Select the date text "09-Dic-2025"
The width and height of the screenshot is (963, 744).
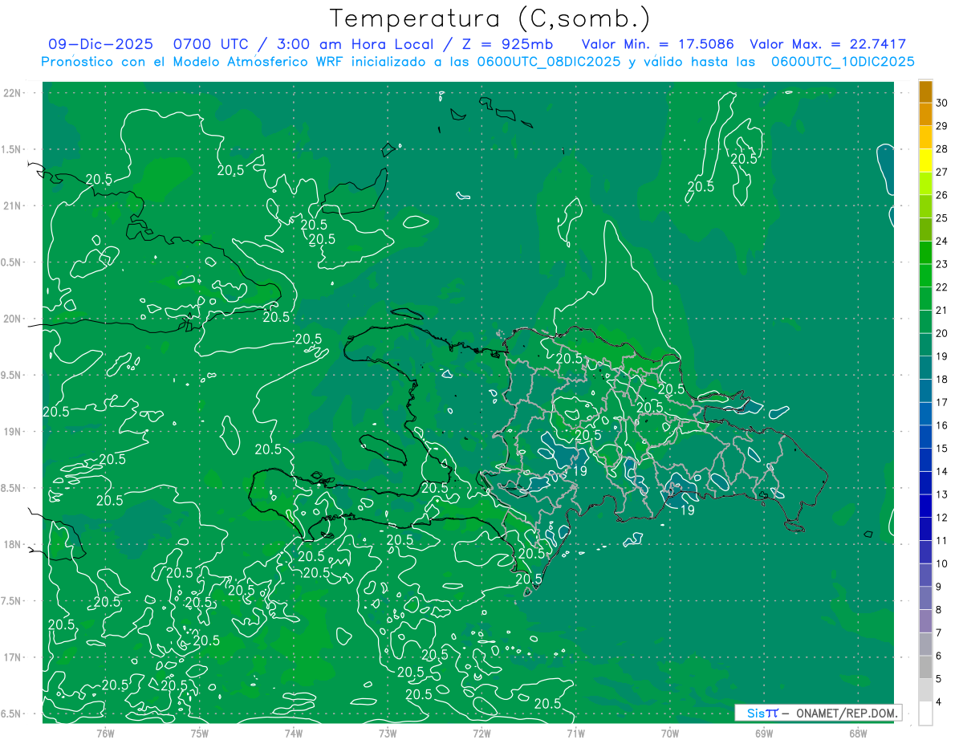(100, 44)
